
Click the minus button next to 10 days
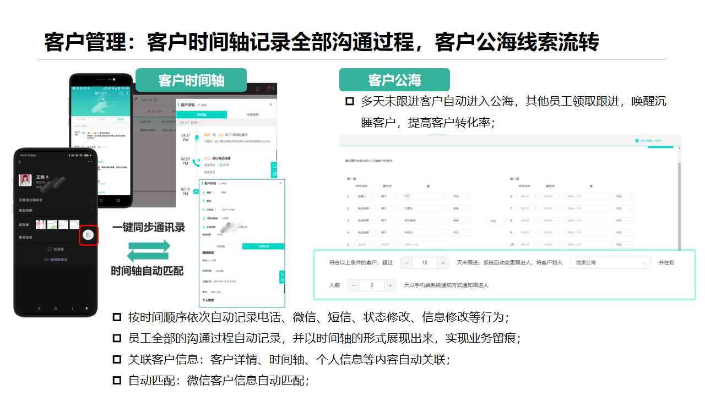pos(407,263)
